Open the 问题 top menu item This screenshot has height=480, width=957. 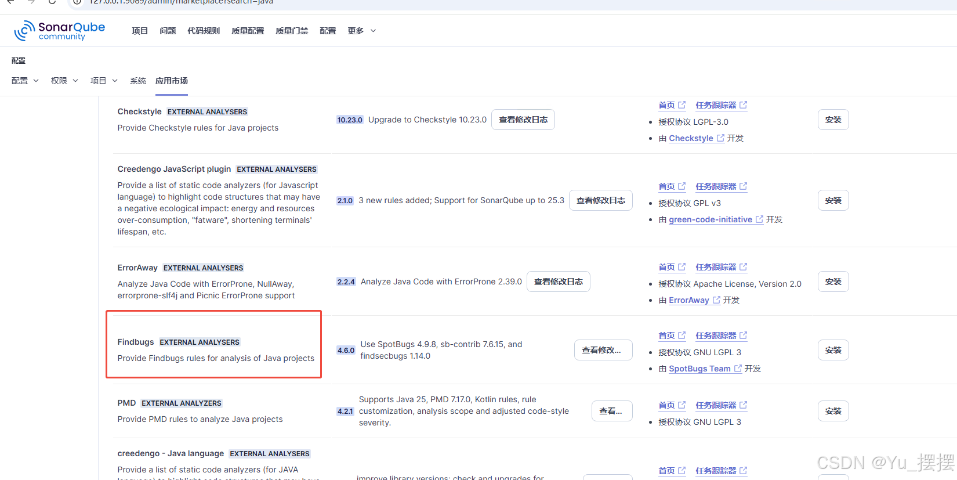[x=168, y=31]
